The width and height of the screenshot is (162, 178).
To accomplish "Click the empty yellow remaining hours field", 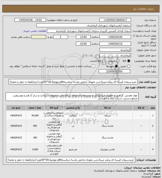I will point(39,37).
